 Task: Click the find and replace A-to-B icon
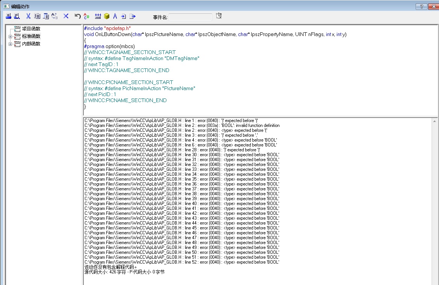point(54,16)
